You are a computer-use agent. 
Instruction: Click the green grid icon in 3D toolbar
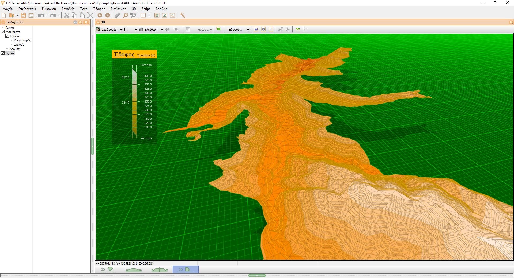298,29
